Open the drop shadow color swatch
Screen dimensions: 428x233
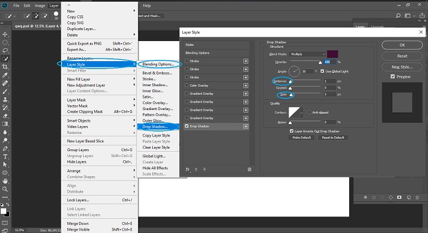tap(333, 54)
